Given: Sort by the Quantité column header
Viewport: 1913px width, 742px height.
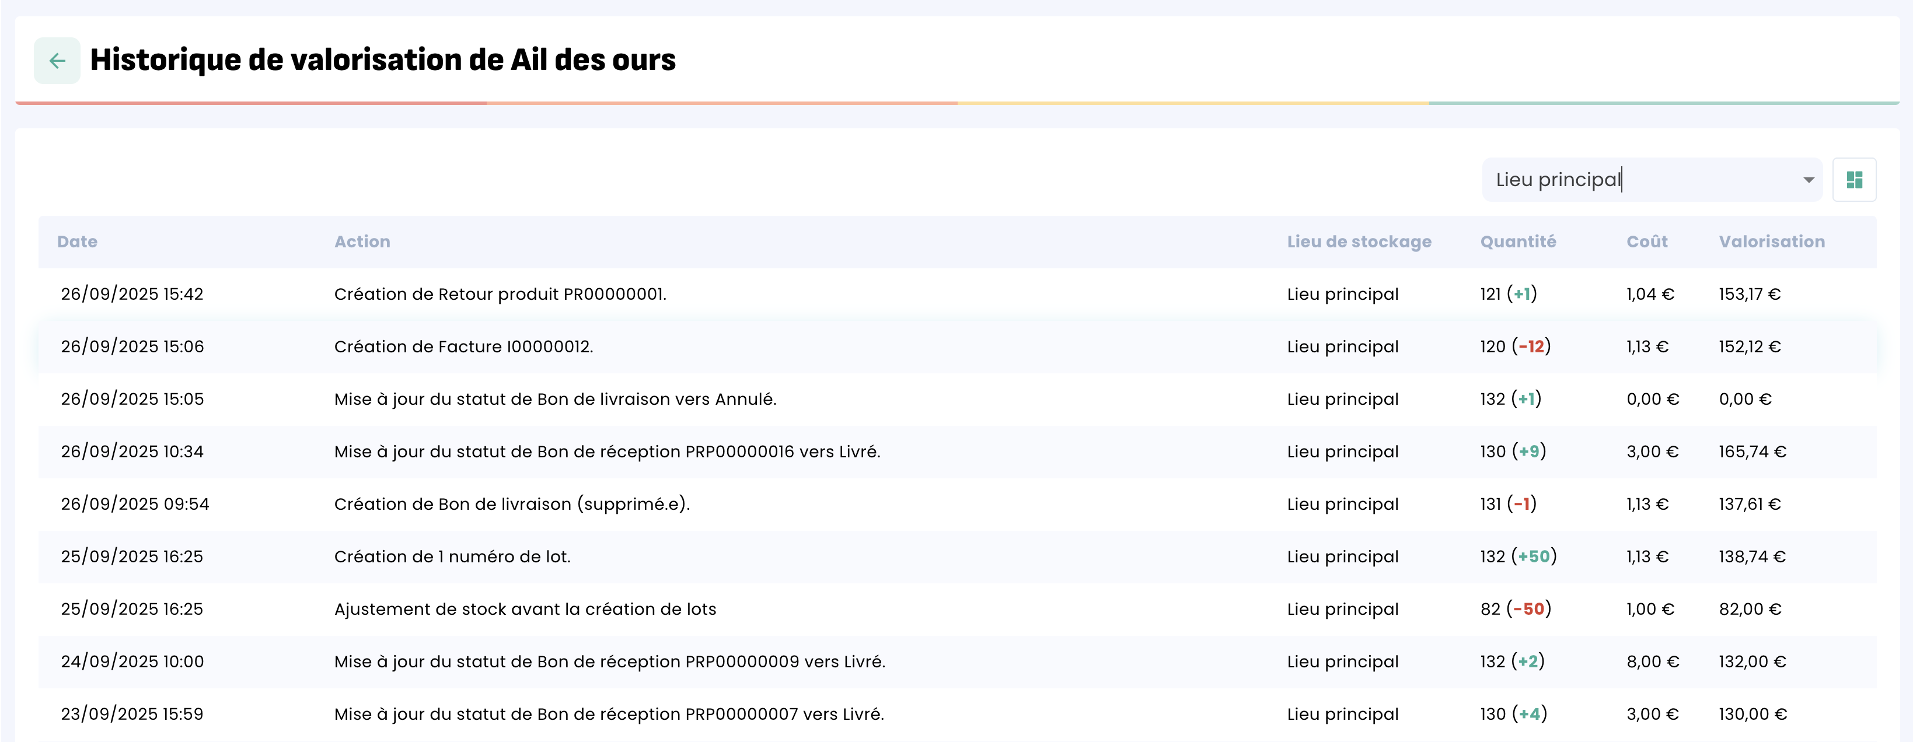Looking at the screenshot, I should 1517,242.
